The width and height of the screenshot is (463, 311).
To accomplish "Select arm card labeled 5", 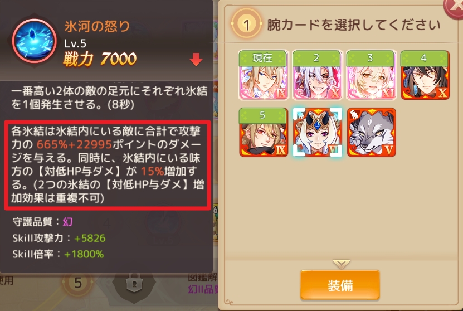I will (264, 132).
